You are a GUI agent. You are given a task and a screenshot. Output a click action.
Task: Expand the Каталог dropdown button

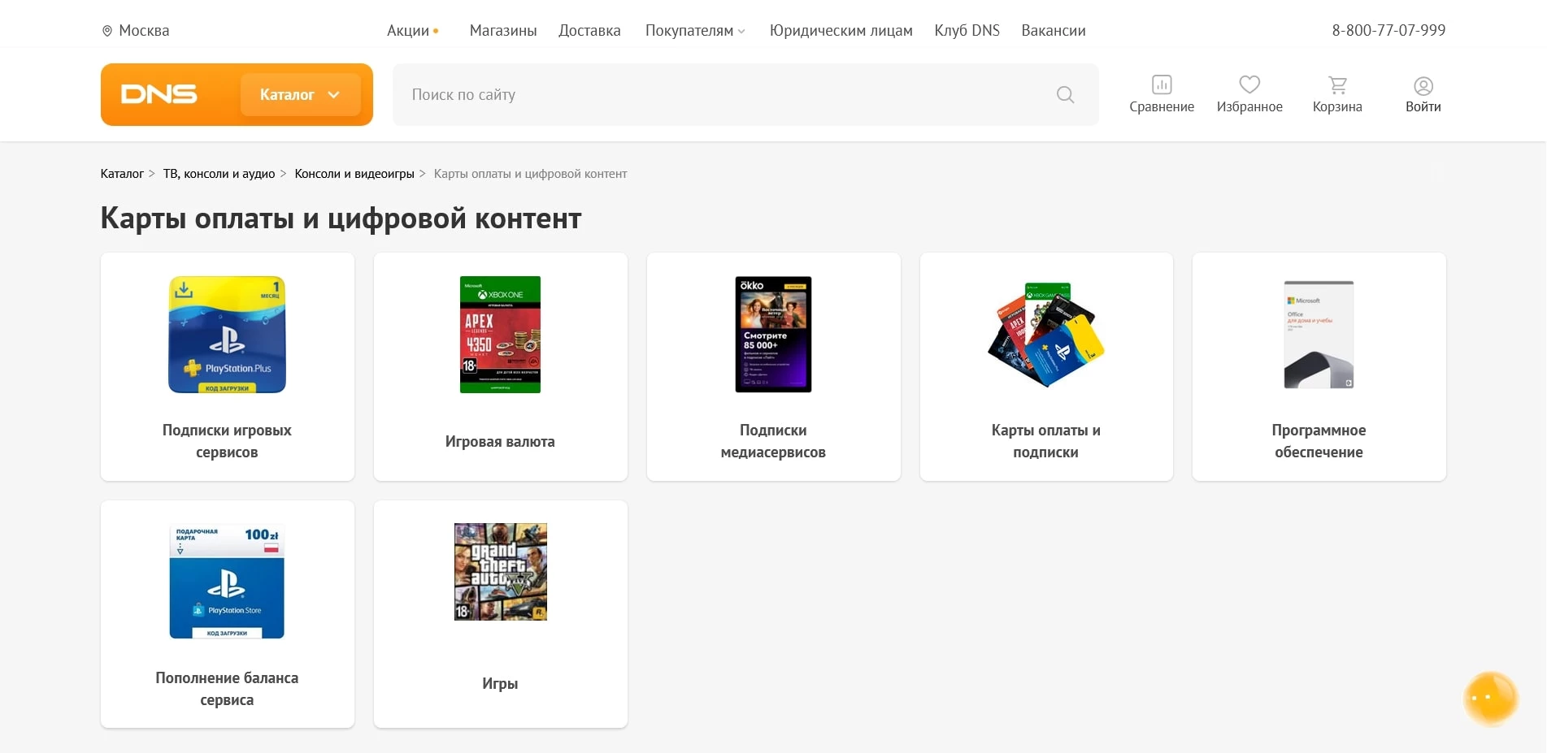[x=300, y=95]
